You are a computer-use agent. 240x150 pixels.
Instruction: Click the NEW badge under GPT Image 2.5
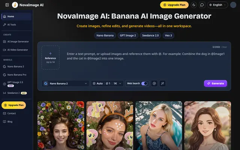pos(10,86)
